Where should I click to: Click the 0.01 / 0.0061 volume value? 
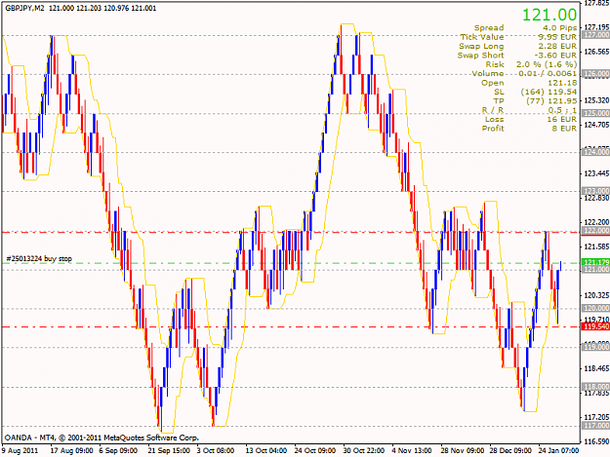[548, 73]
